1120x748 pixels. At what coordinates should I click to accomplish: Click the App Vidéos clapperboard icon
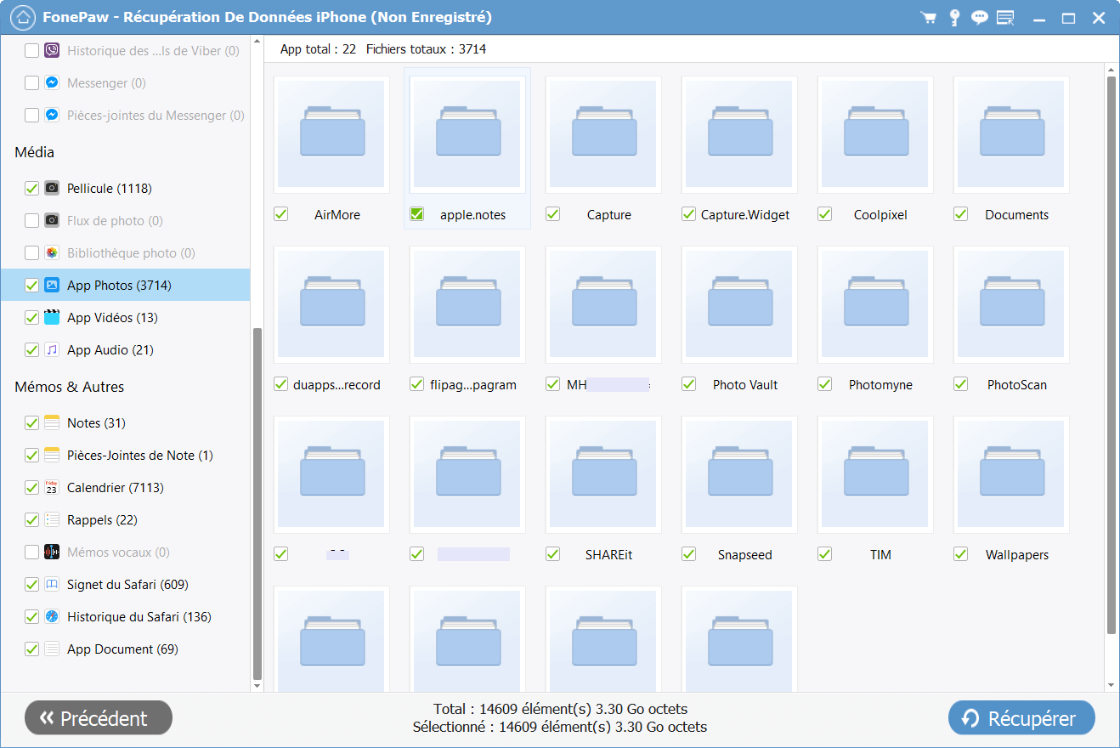pos(52,318)
